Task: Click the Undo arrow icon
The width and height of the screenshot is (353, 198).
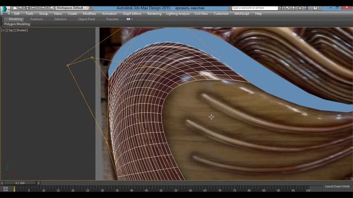Action: [x=34, y=8]
